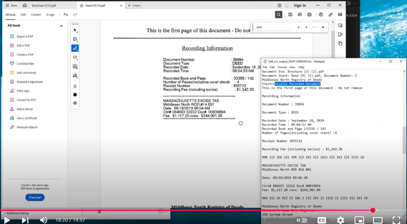Toggle closed captions CC button
Image resolution: width=407 pixels, height=224 pixels.
[x=321, y=220]
